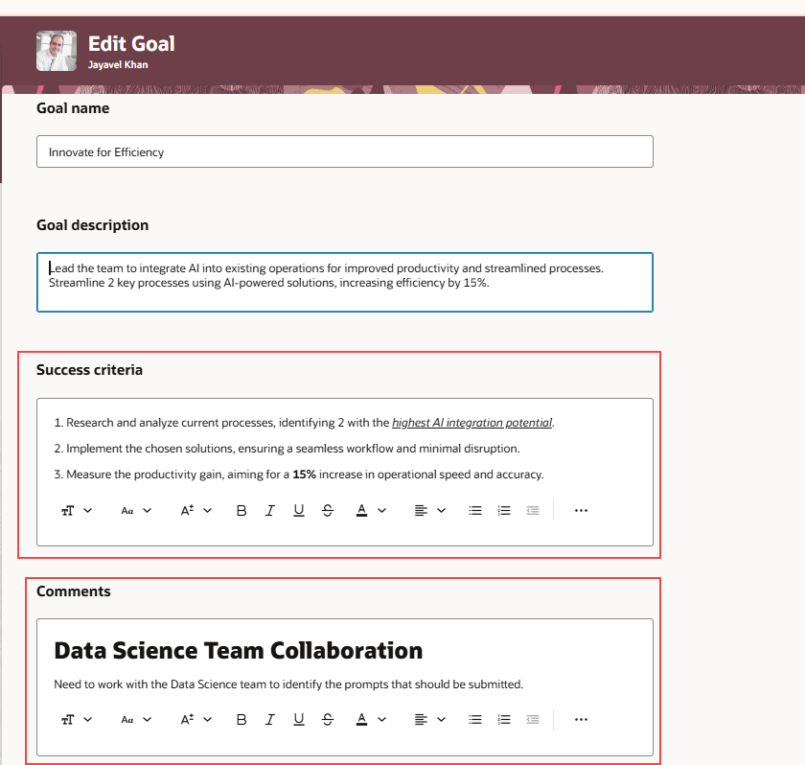Insert numbered list in Success criteria editor
Viewport: 805px width, 765px height.
point(504,510)
